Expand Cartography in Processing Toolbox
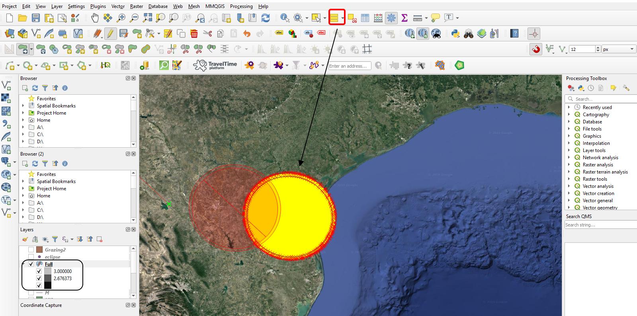Viewport: 637px width, 316px height. 569,114
